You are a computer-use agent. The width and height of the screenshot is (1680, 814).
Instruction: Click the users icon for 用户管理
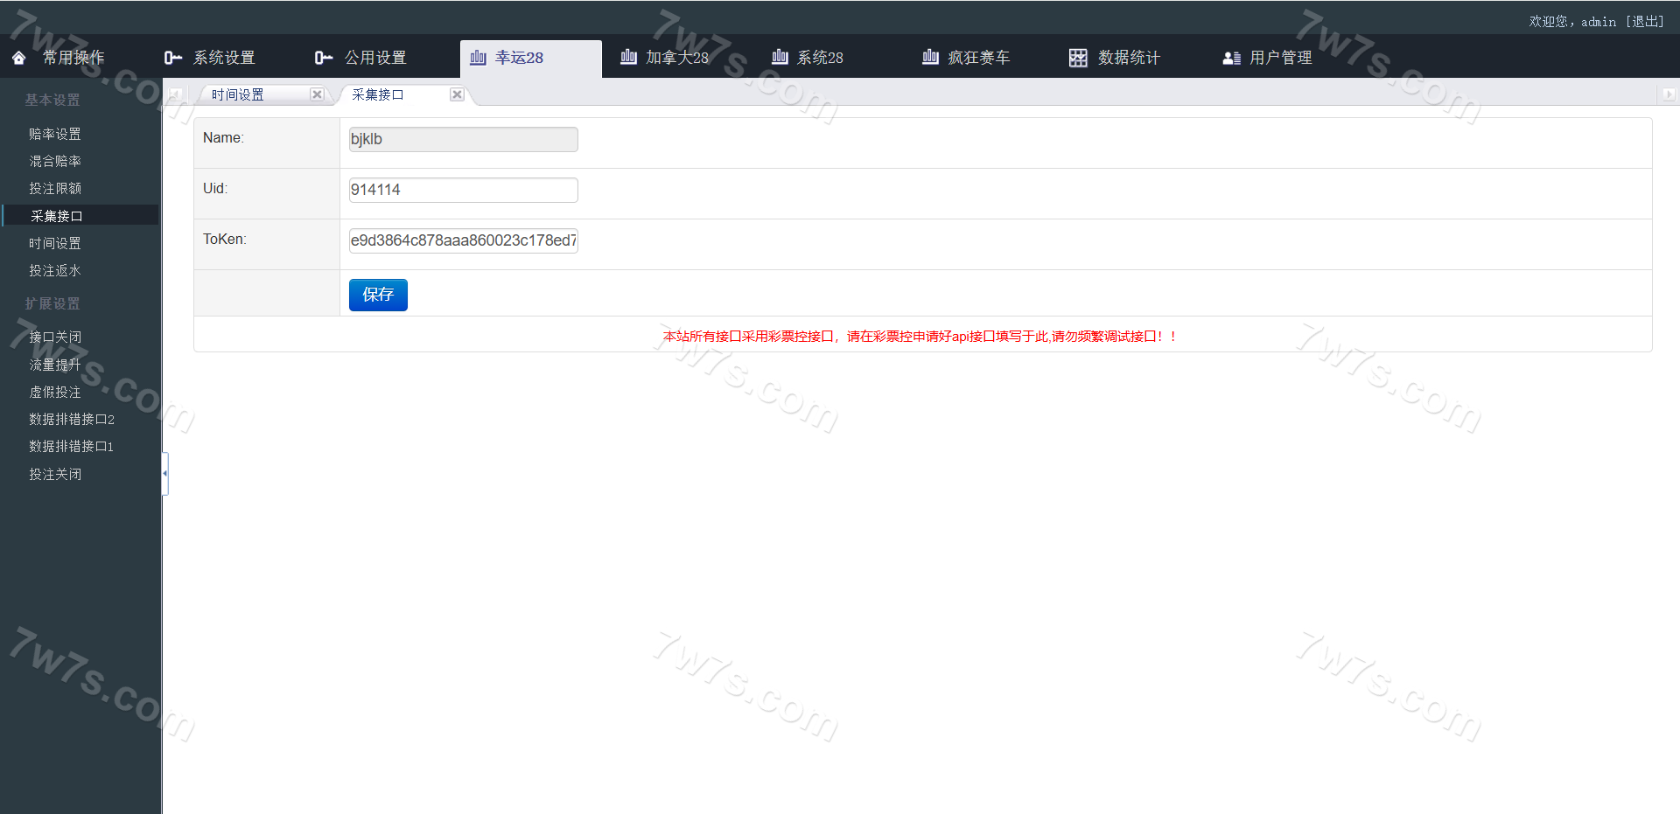[1231, 58]
